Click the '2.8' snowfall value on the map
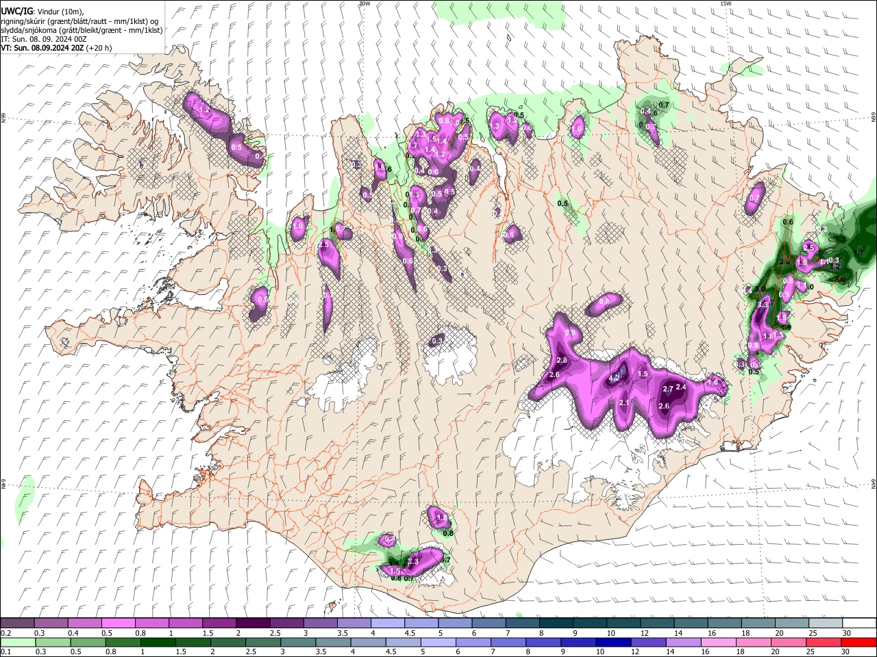This screenshot has height=657, width=877. [x=563, y=360]
